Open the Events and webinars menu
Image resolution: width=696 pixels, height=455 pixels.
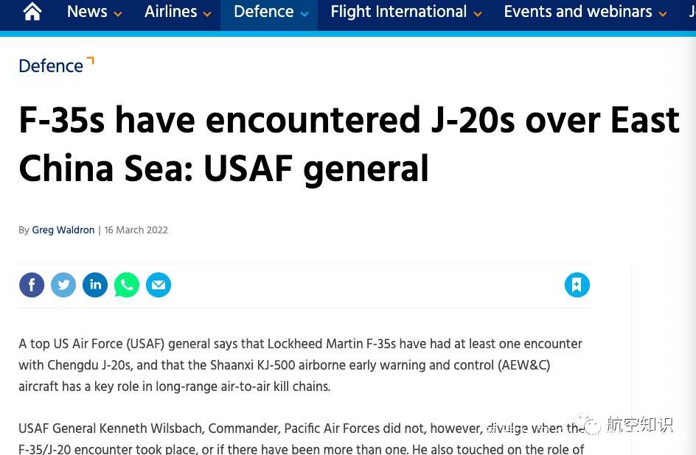tap(577, 12)
